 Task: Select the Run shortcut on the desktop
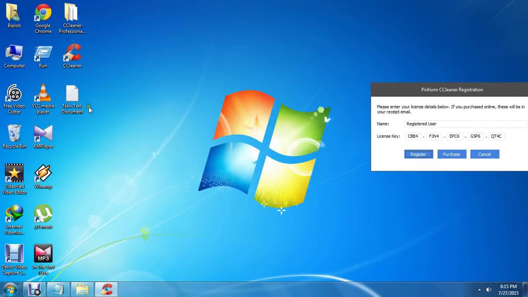tap(43, 57)
